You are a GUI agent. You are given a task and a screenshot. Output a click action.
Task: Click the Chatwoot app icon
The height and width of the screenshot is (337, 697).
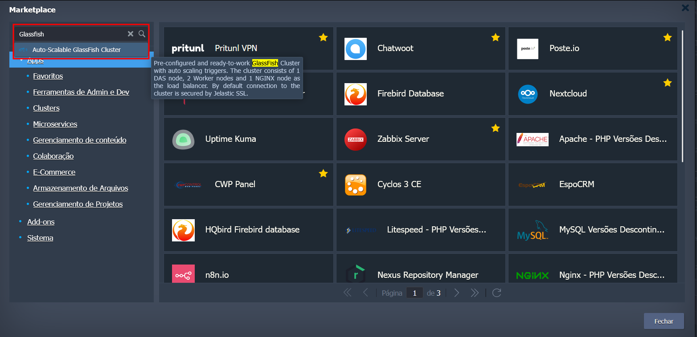click(356, 48)
